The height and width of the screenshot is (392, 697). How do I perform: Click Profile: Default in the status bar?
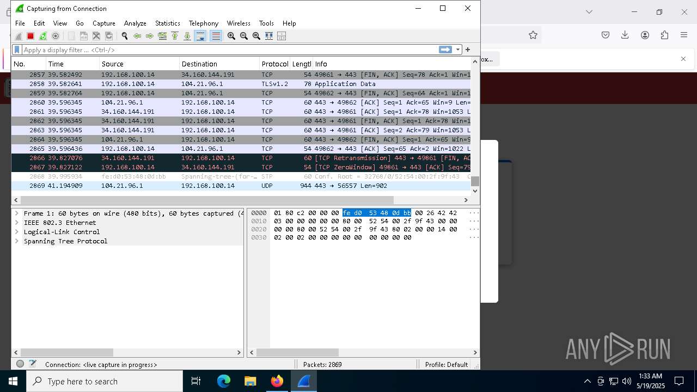(446, 365)
